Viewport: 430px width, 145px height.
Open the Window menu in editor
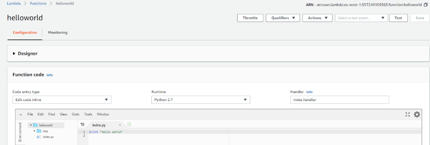click(x=103, y=114)
